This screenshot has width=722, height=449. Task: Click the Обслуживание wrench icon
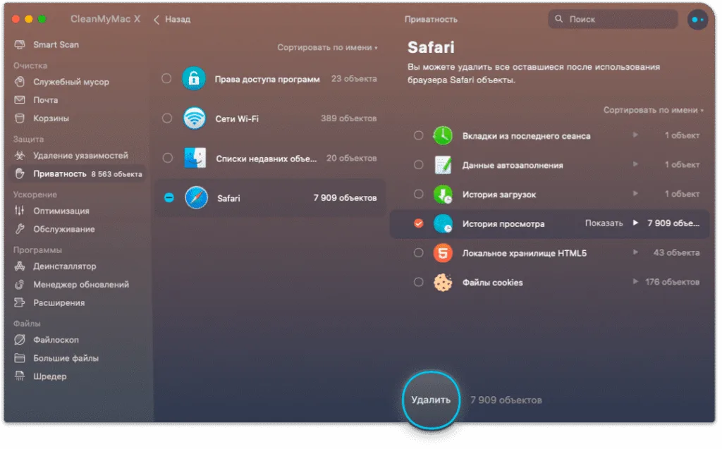[20, 229]
